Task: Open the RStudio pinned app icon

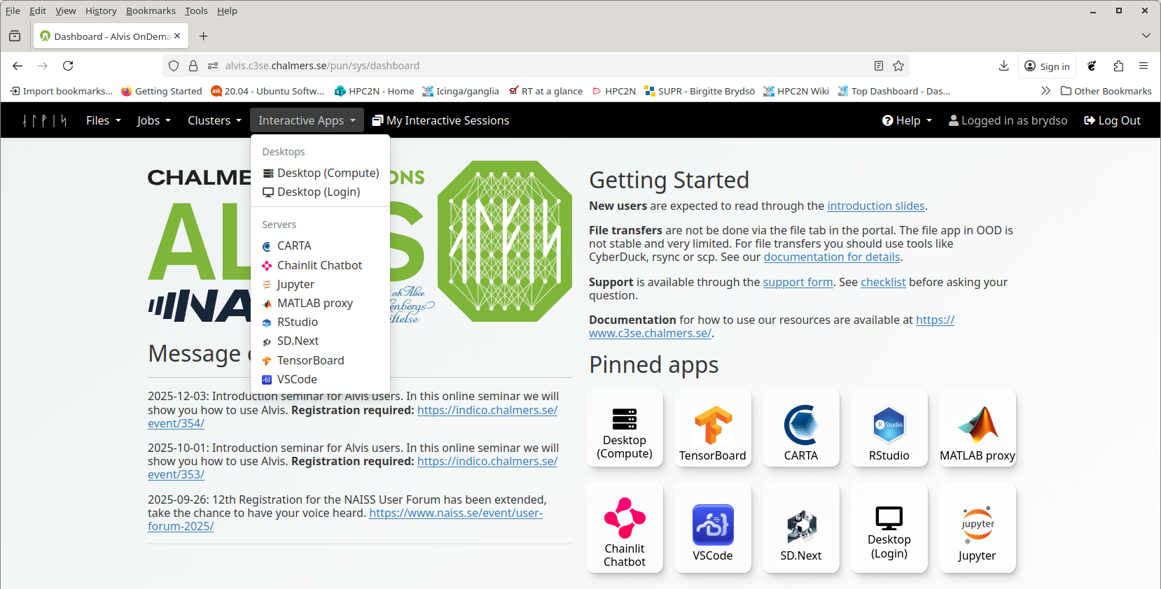Action: 889,425
